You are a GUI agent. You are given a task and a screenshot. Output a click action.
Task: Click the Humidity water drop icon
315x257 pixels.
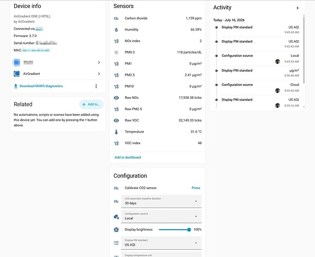(x=116, y=30)
